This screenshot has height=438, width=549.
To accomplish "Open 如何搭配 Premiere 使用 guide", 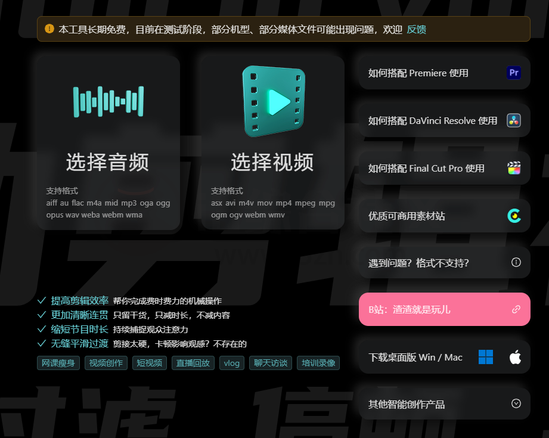I will tap(444, 73).
